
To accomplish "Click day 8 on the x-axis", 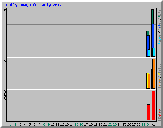I will [44, 124].
